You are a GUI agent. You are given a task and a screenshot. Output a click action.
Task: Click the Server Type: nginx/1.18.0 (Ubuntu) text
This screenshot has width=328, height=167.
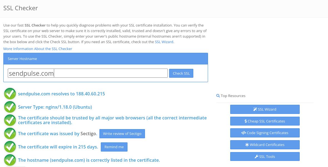tap(55, 107)
